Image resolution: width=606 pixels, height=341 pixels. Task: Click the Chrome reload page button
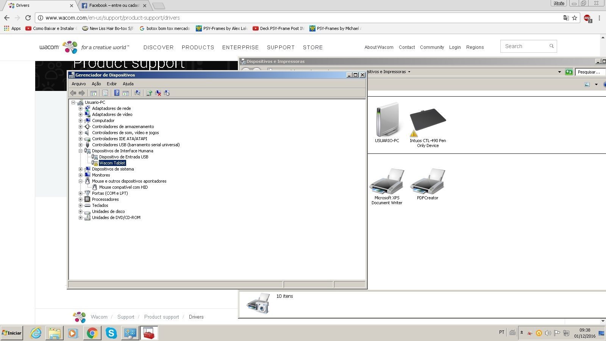28,18
